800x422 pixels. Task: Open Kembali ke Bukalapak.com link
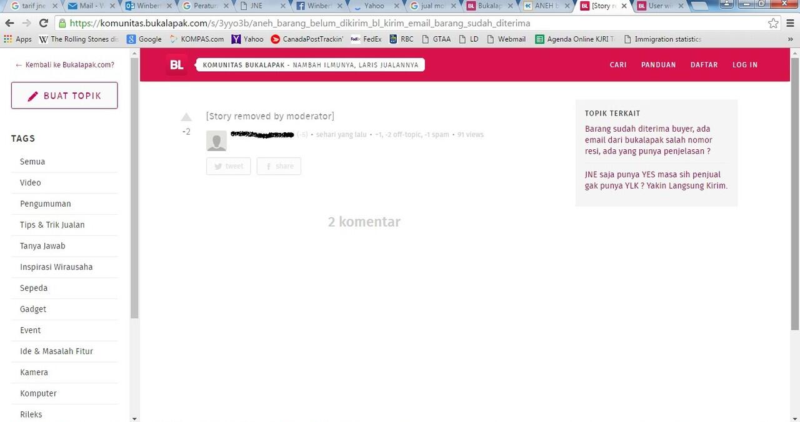(64, 65)
